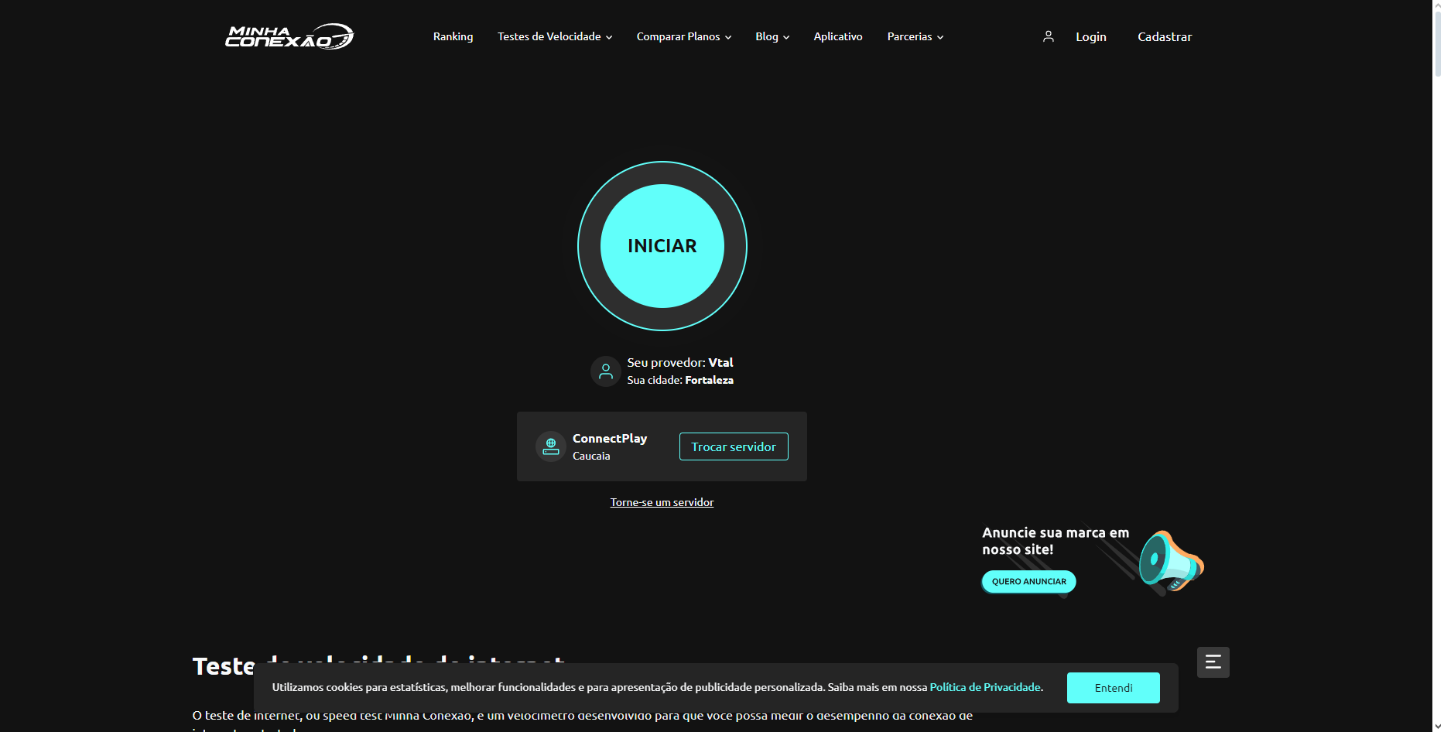The image size is (1444, 732).
Task: Click the ConnectPlay server name
Action: coord(610,438)
